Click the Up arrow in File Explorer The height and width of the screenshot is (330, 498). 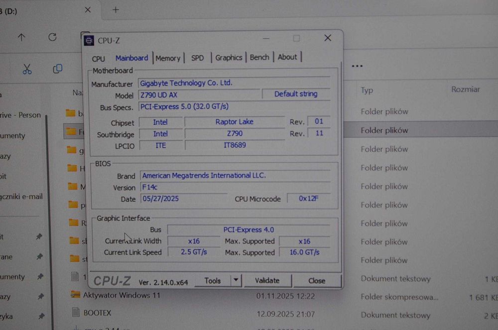[x=21, y=37]
